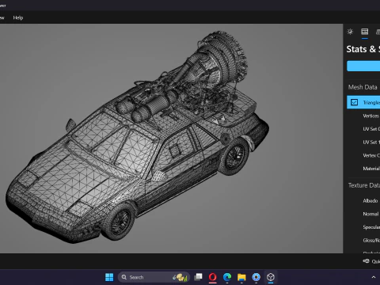Uncheck the Triangles mesh data checkbox

pyautogui.click(x=355, y=102)
